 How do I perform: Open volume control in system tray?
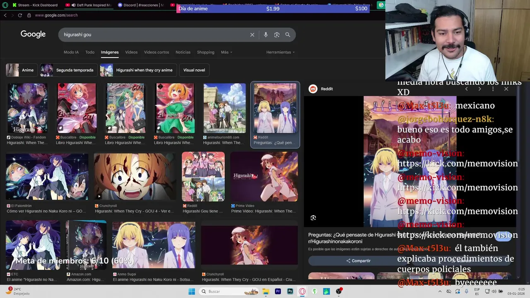(x=494, y=291)
